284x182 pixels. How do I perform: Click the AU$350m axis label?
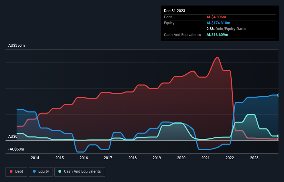(x=17, y=45)
